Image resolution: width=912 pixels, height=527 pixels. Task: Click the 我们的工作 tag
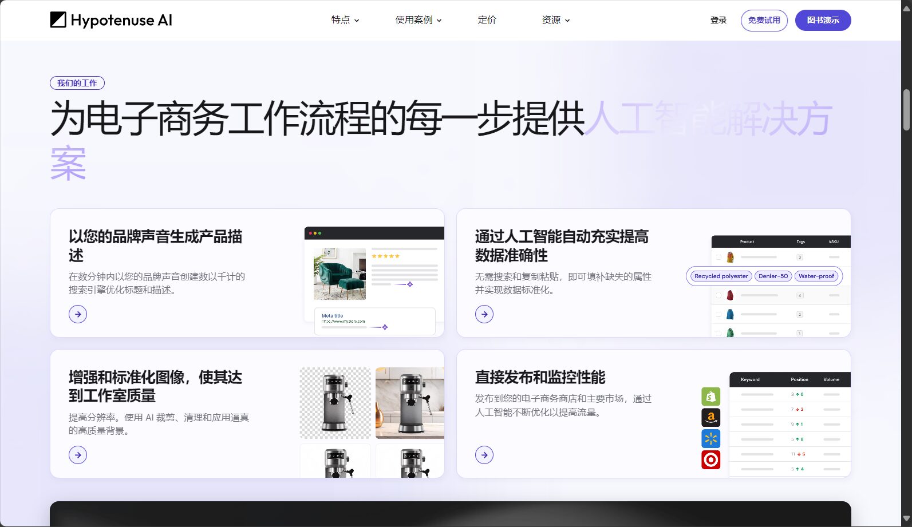tap(77, 83)
